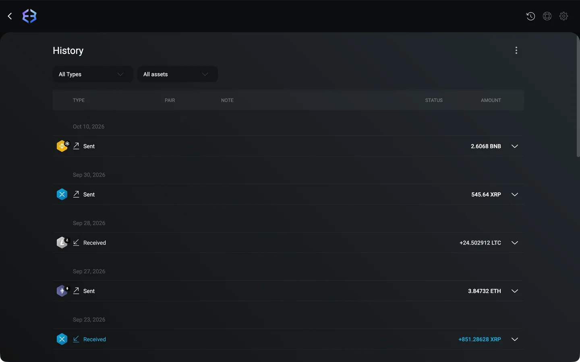Open the All Types filter dropdown

pos(93,74)
